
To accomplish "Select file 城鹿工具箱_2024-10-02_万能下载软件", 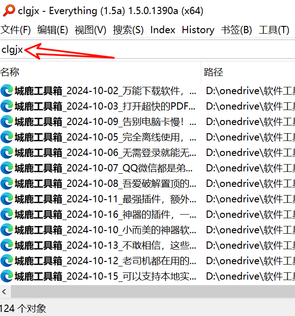I will pos(105,91).
